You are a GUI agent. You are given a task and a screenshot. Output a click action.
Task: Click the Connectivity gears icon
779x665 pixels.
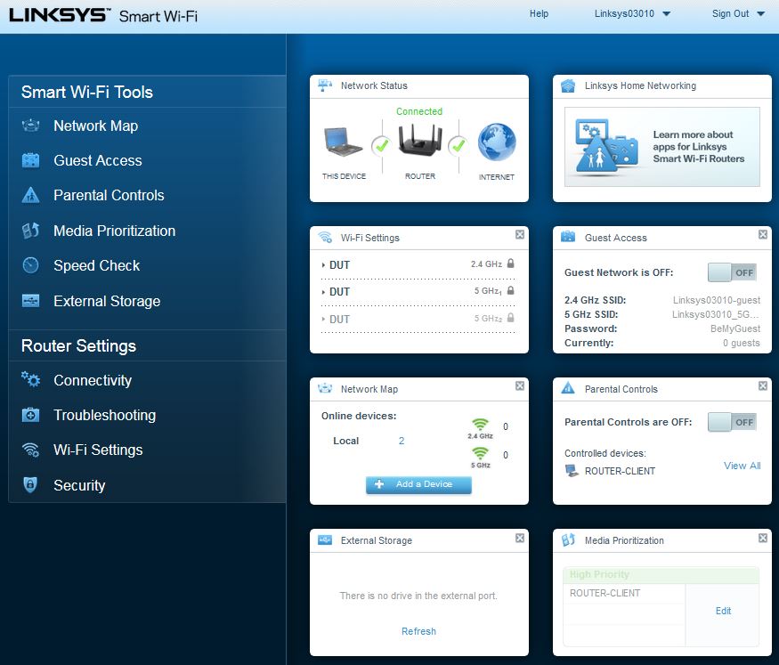click(x=31, y=379)
